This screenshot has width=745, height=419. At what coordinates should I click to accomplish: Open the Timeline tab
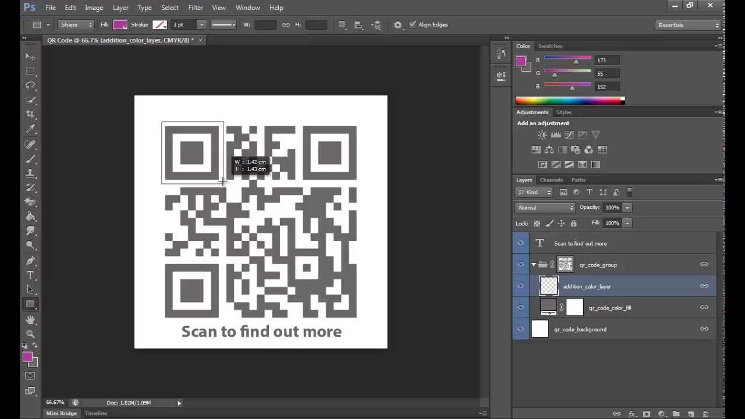tap(96, 413)
